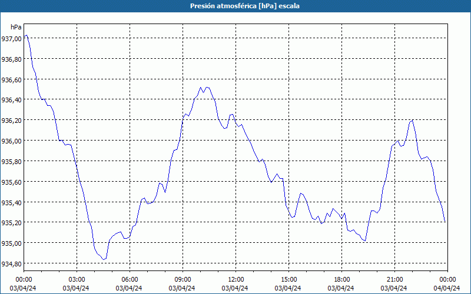The height and width of the screenshot is (294, 471).
Task: Click the 04/04/24 date label
Action: click(447, 288)
